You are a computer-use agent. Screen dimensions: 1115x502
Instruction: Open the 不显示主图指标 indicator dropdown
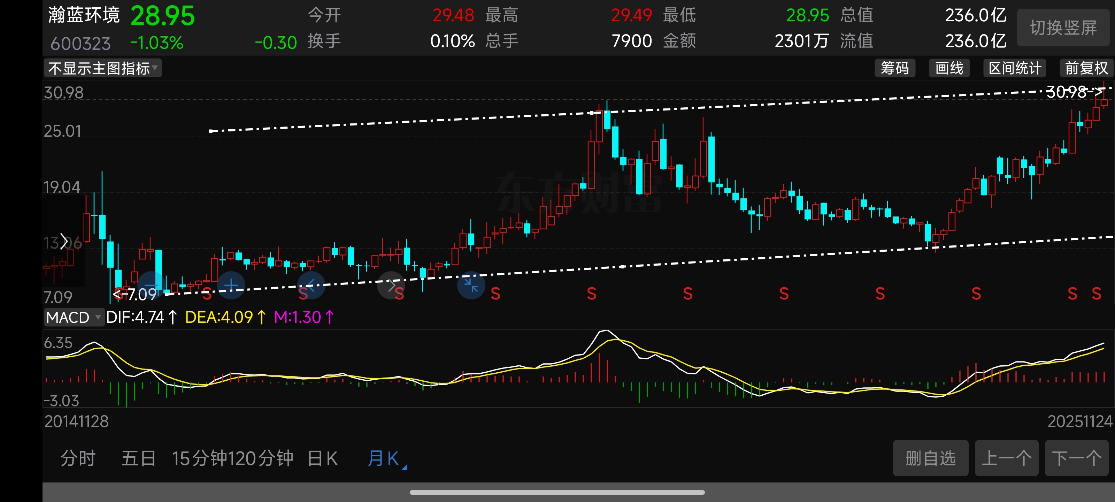102,68
